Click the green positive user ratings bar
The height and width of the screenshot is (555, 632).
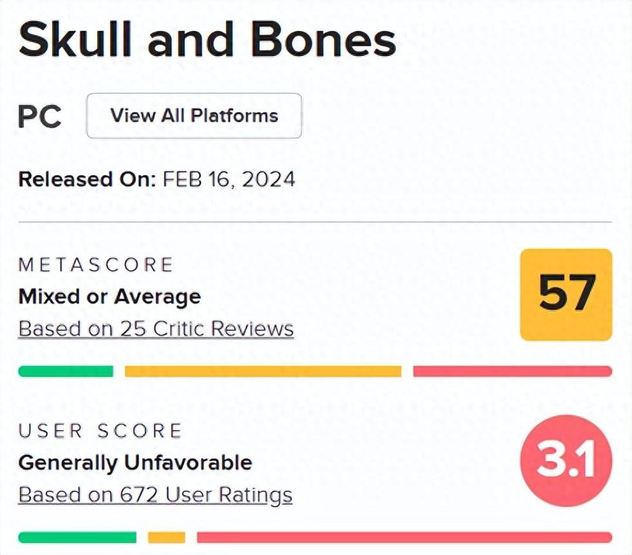tap(77, 538)
